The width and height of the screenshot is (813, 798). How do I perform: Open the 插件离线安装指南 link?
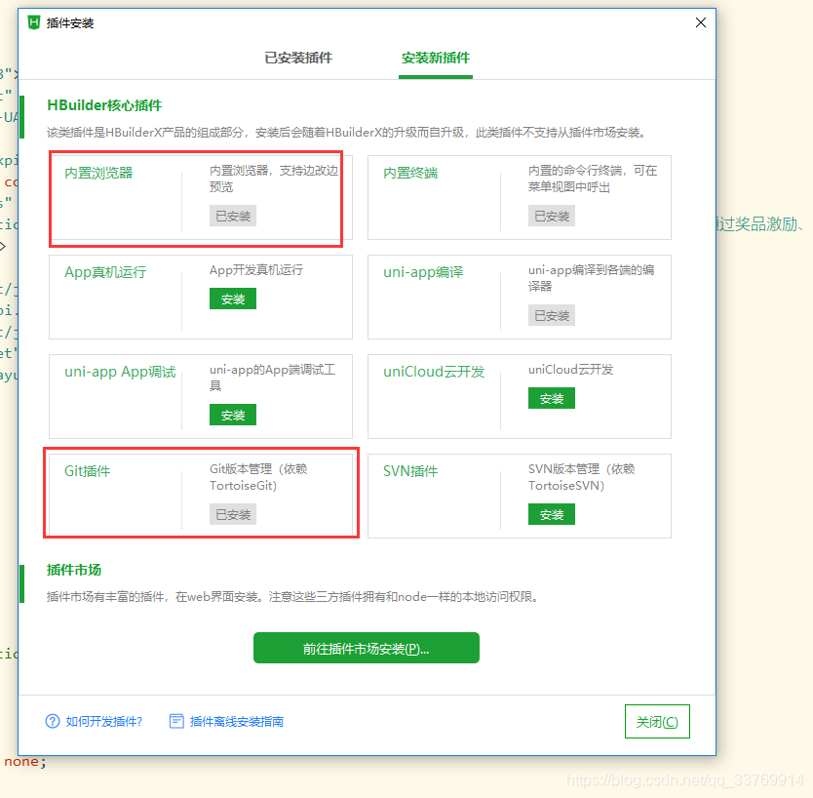tap(237, 721)
